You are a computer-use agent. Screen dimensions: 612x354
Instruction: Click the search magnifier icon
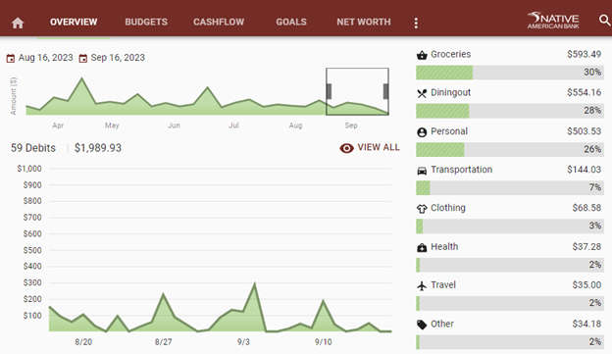[x=604, y=20]
